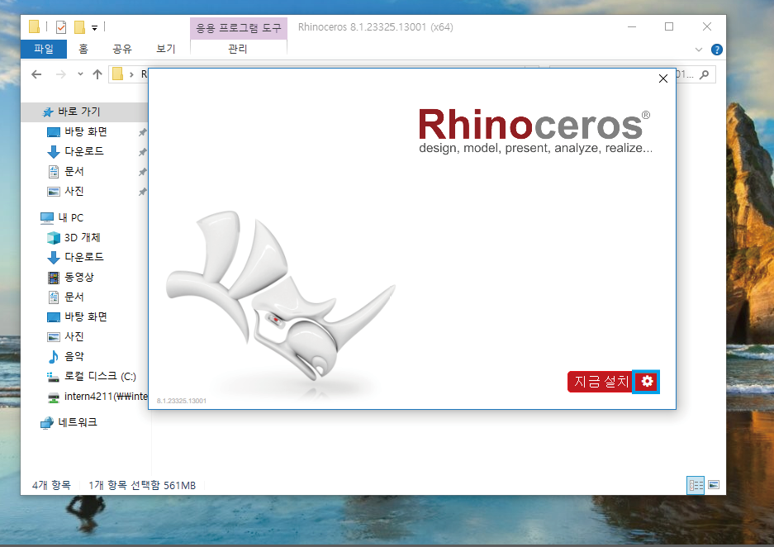The height and width of the screenshot is (547, 774).
Task: Go up one folder level arrow
Action: coord(97,74)
